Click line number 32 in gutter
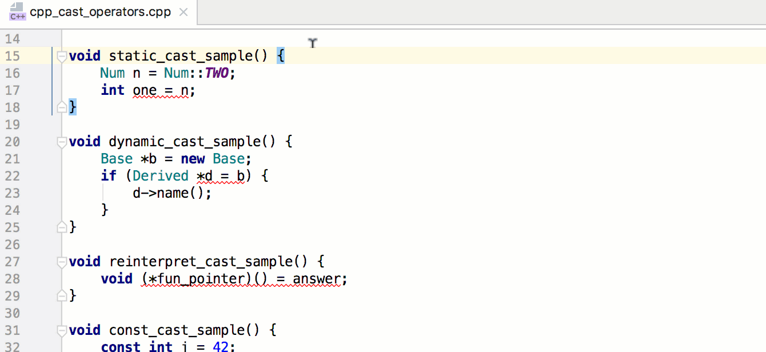 (13, 346)
